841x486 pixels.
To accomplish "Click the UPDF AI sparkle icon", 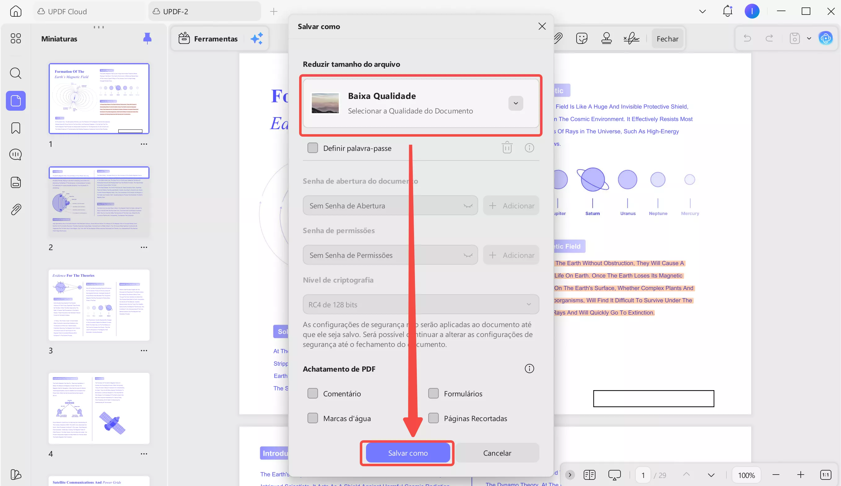I will (257, 39).
